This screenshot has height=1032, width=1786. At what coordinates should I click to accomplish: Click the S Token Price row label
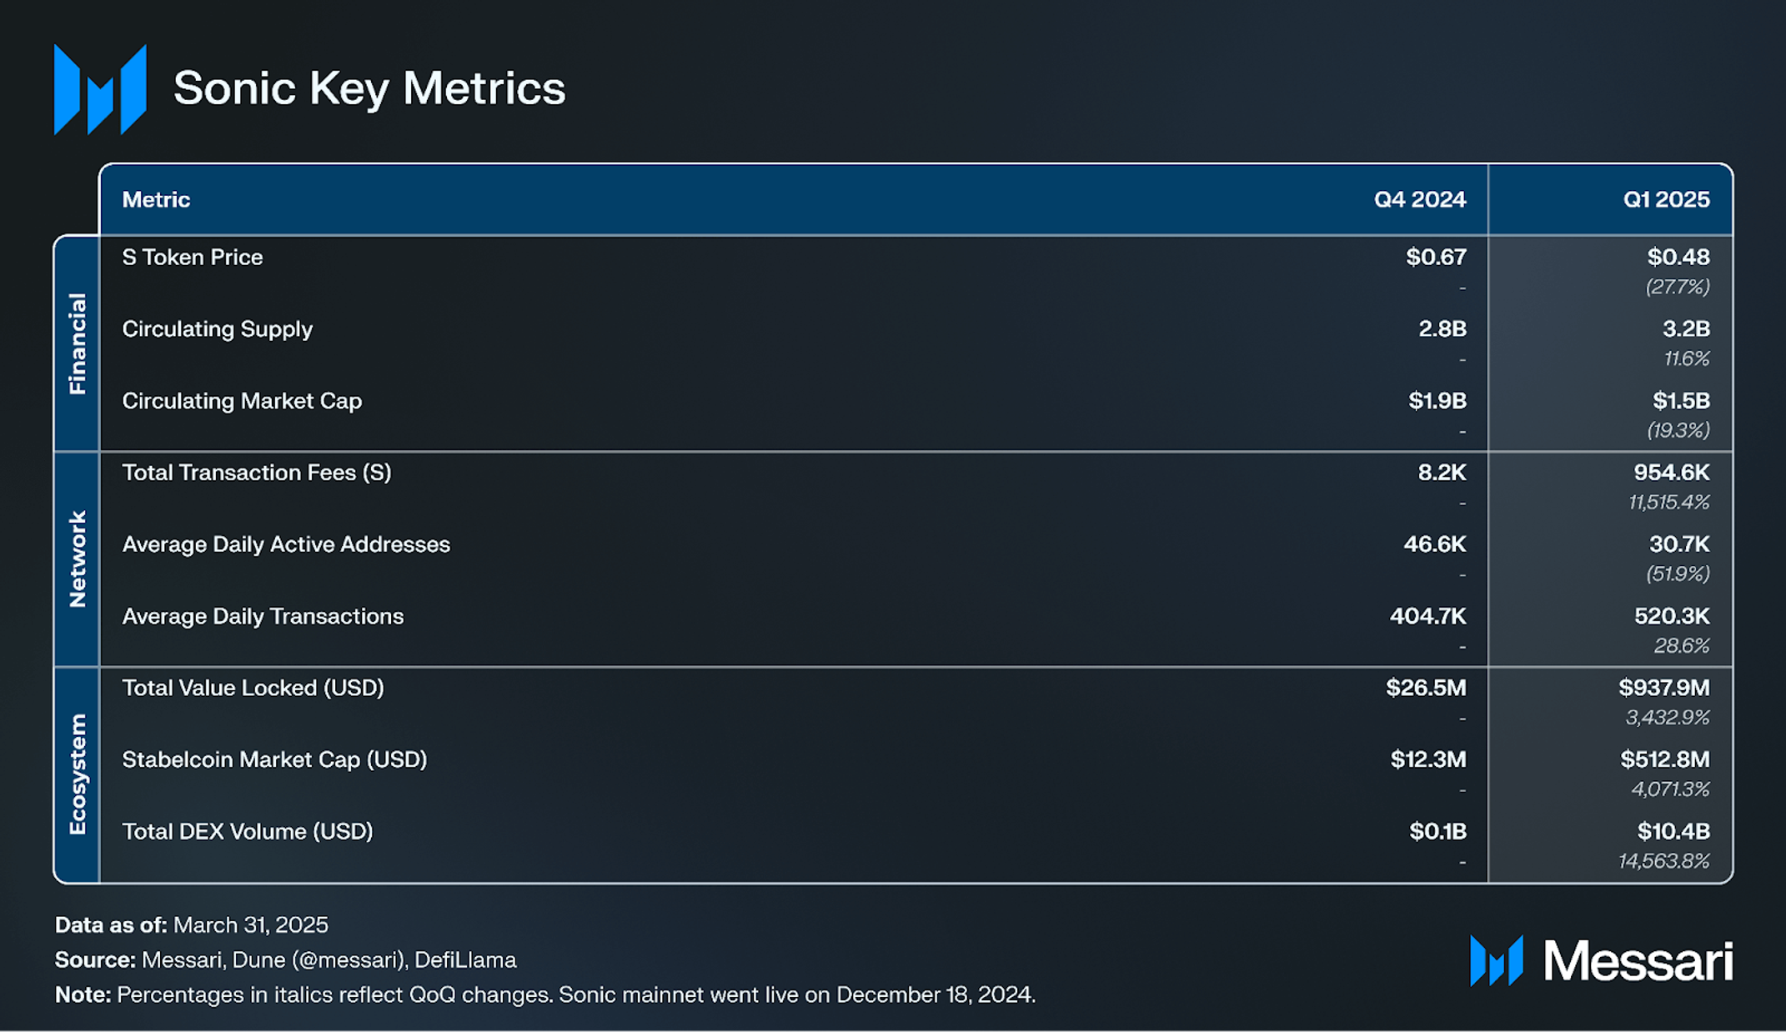(x=193, y=257)
